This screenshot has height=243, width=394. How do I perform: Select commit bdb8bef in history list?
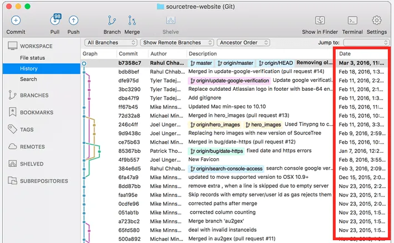pyautogui.click(x=128, y=72)
